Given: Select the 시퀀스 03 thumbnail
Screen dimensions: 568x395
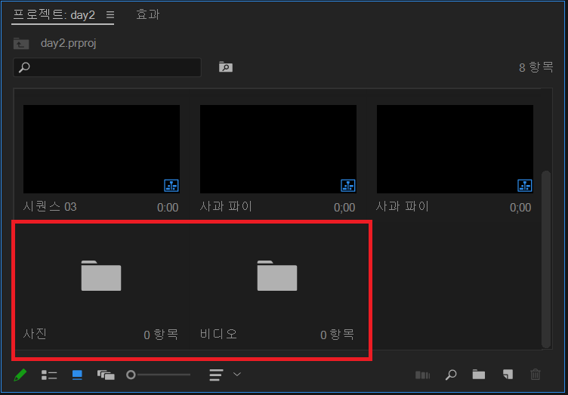Looking at the screenshot, I should tap(101, 150).
